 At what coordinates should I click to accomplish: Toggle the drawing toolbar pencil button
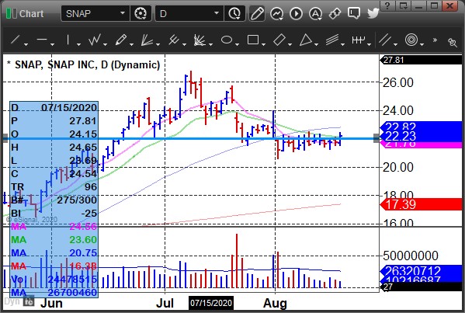pyautogui.click(x=257, y=13)
